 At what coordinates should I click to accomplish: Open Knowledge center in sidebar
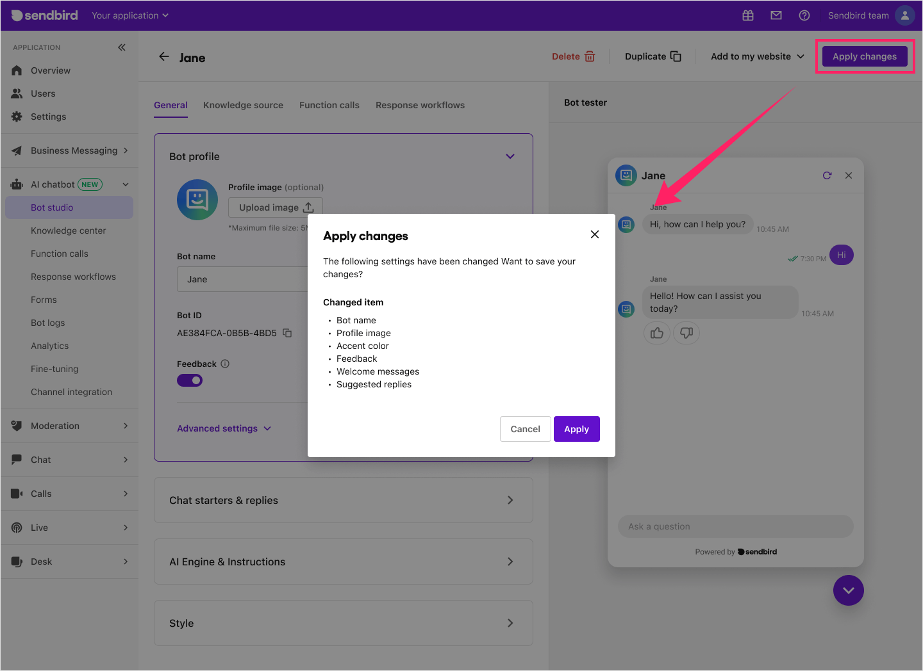[69, 230]
